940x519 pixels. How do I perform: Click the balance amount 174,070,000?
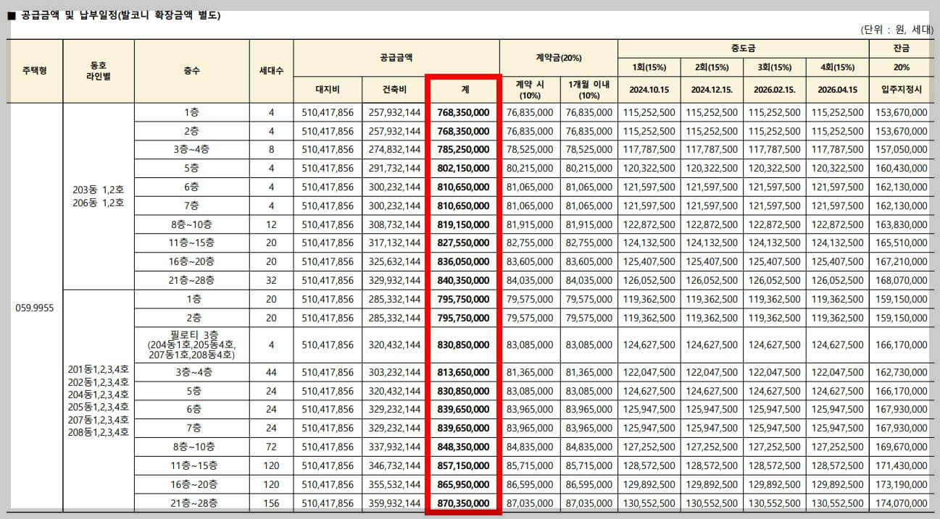tap(901, 502)
